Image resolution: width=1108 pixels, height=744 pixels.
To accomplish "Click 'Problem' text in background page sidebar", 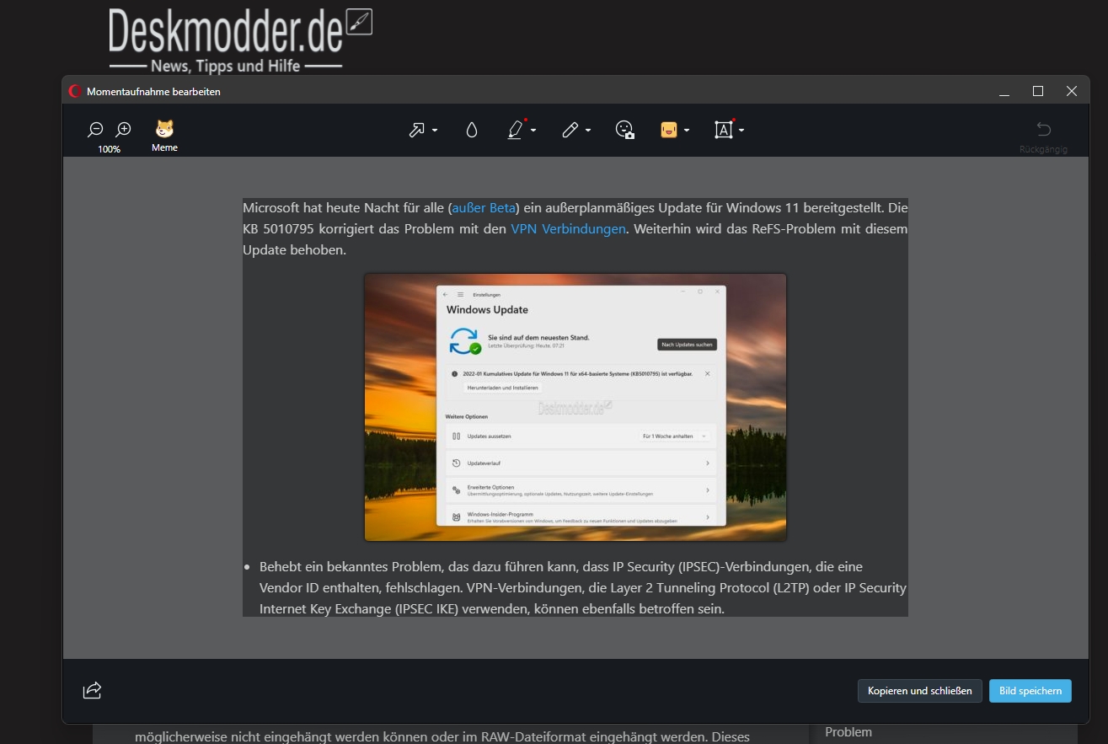I will coord(848,731).
